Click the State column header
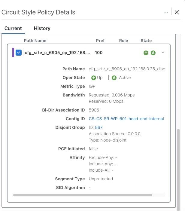The height and width of the screenshot is (211, 185). 146,41
